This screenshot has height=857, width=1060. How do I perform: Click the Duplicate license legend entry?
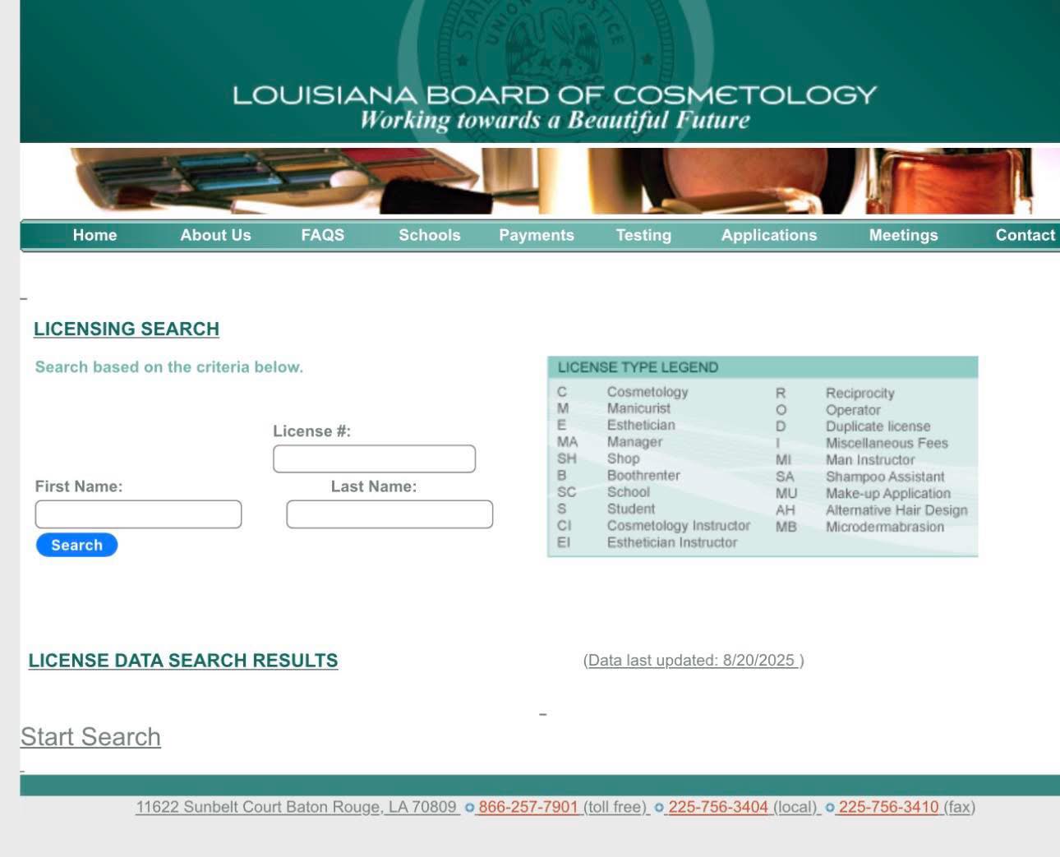coord(878,426)
